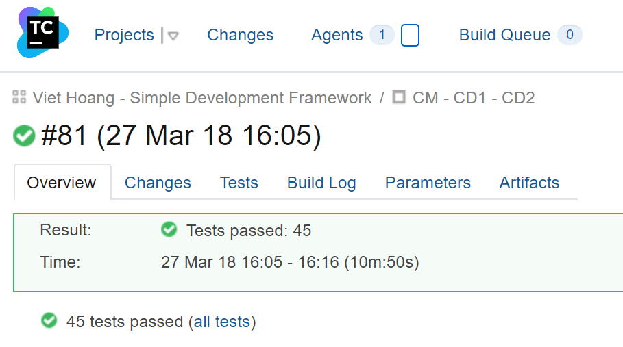Screen dimensions: 623x347
Task: Click the build configuration square icon
Action: (399, 97)
